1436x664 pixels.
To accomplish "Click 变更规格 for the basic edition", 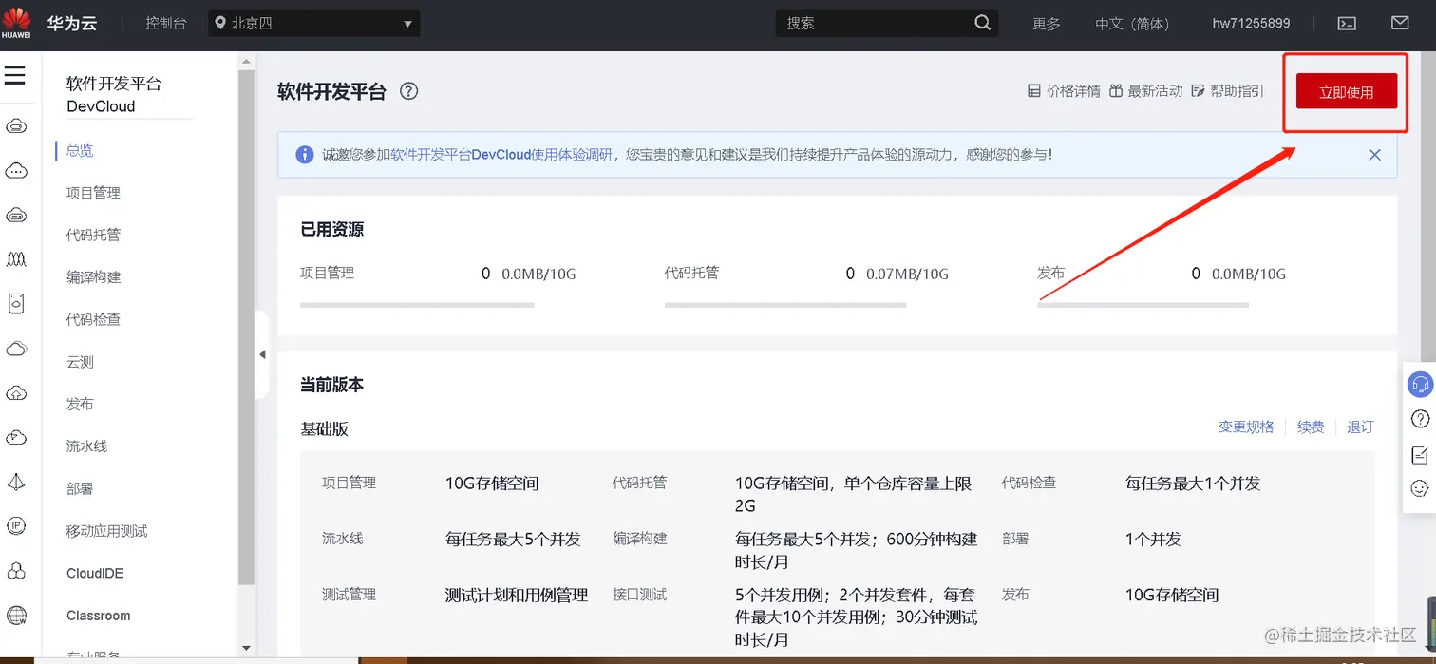I will [x=1246, y=427].
